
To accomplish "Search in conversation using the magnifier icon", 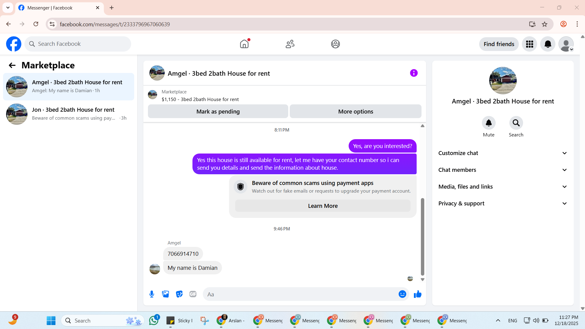I will pyautogui.click(x=516, y=123).
